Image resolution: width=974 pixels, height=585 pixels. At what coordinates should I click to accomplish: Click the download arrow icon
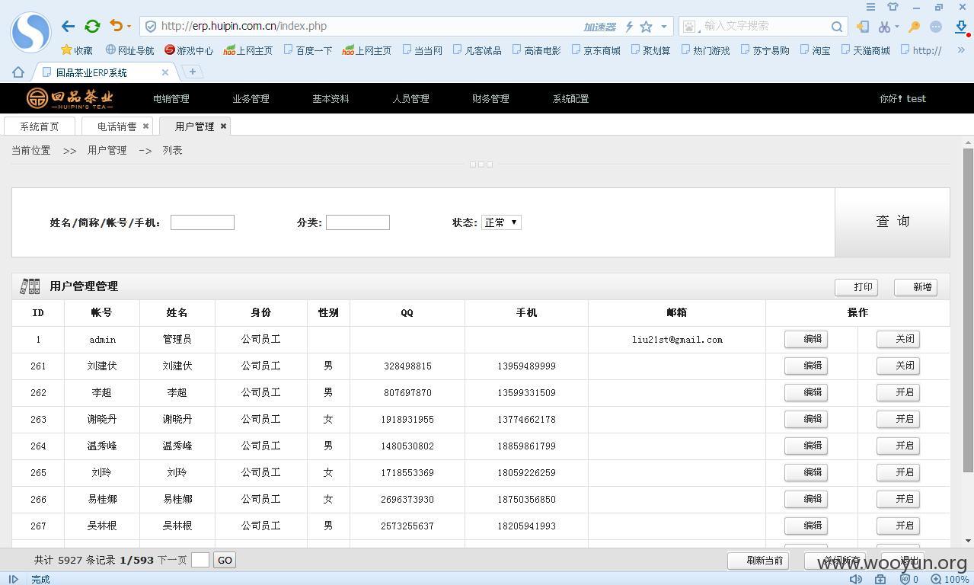coord(961,27)
